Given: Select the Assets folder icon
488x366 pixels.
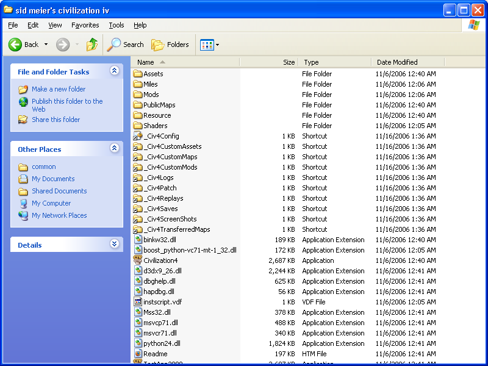Looking at the screenshot, I should pyautogui.click(x=138, y=74).
